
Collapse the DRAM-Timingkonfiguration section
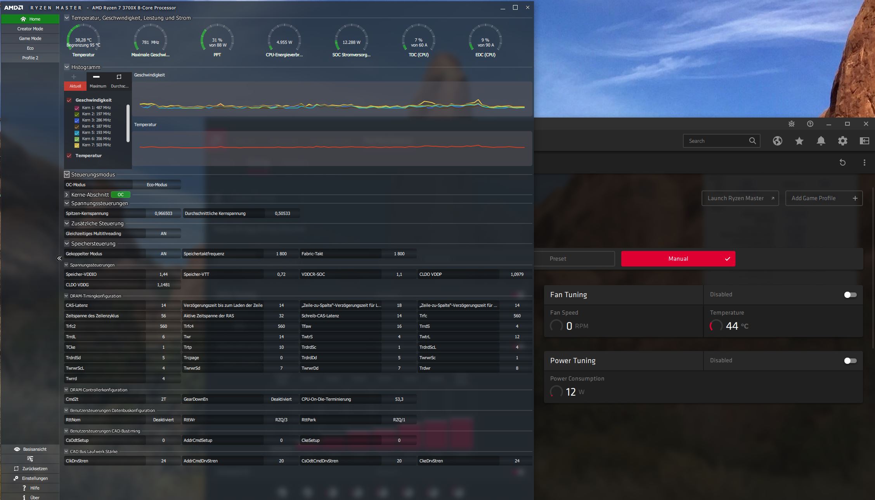coord(66,296)
